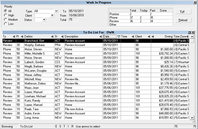Click the Promise row in summary table

click(x=141, y=14)
